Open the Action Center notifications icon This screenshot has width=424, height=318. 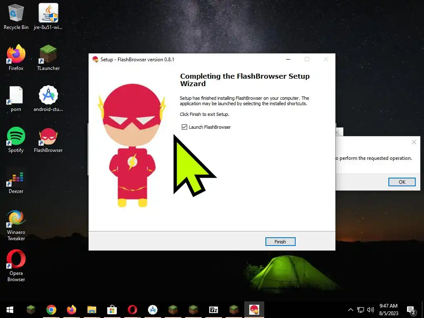411,310
